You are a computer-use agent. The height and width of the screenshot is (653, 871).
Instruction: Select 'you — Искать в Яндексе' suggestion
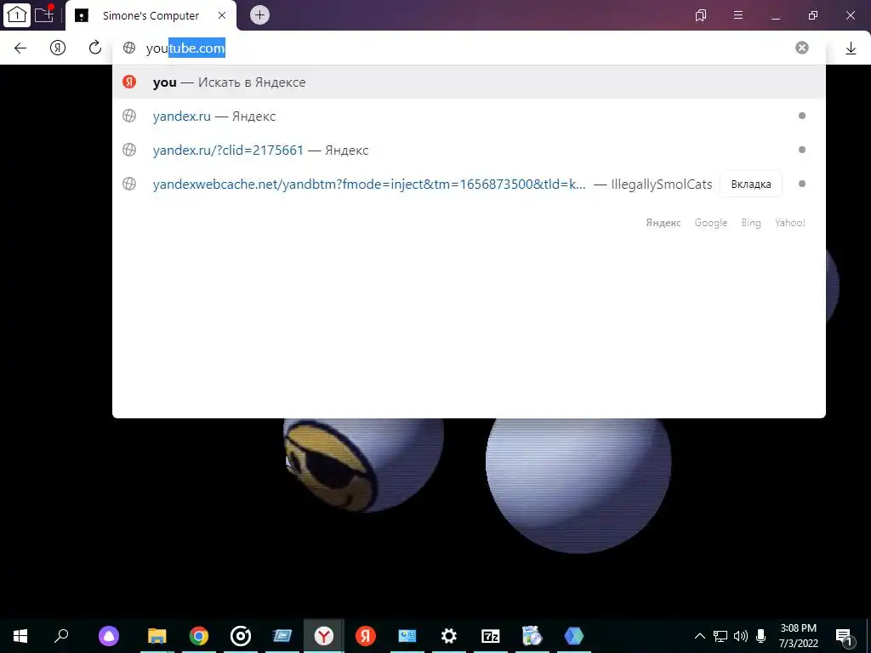tap(469, 82)
